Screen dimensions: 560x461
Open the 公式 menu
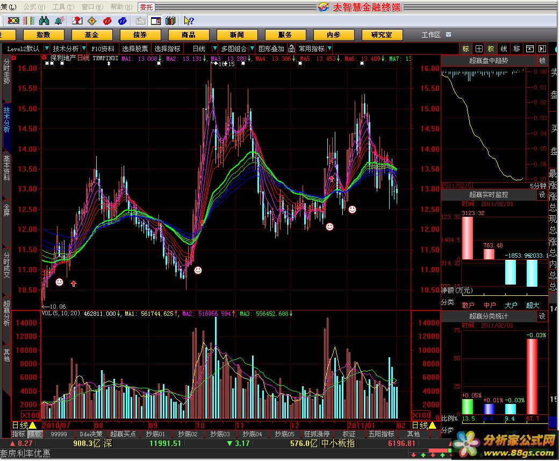[x=34, y=7]
